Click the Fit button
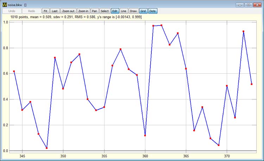 point(45,11)
